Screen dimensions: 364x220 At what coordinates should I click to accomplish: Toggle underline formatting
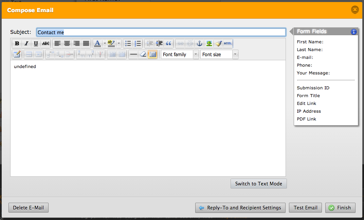36,43
